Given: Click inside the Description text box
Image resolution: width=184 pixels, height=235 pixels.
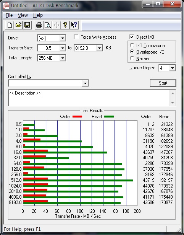Looking at the screenshot, I should pos(89,98).
